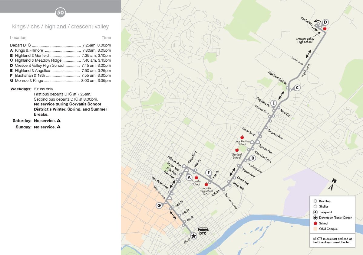Click the warning triangle beside Saturday no service
This screenshot has width=363, height=255.
59,121
